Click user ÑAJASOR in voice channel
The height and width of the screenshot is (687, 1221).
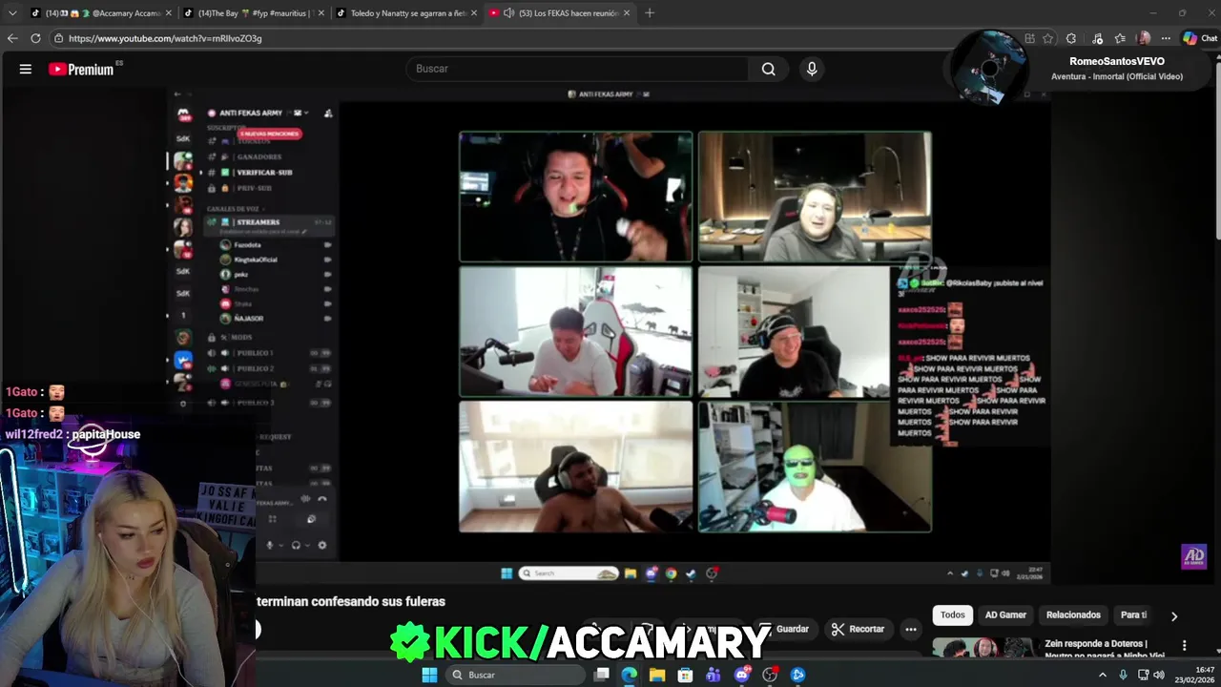(x=248, y=318)
